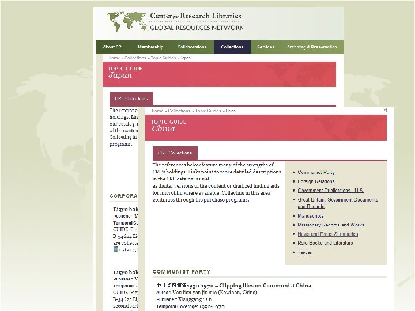
Task: Open Government Publications - U.S. link
Action: (x=331, y=191)
